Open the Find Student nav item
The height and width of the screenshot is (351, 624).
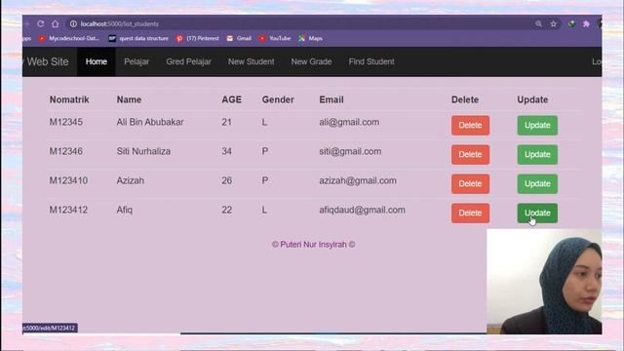coord(371,61)
